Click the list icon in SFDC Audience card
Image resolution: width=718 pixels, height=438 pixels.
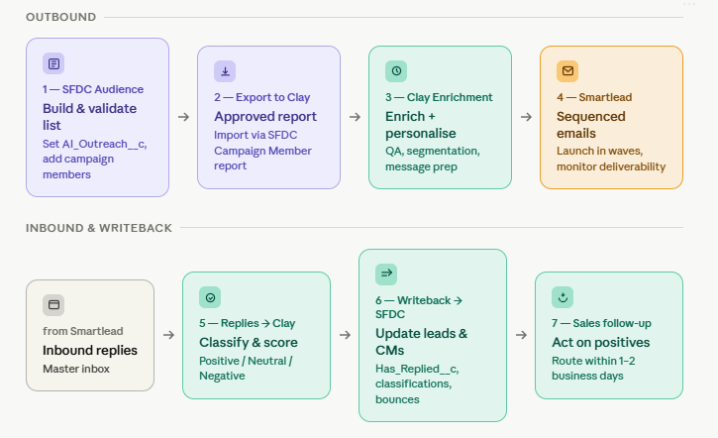pos(53,64)
